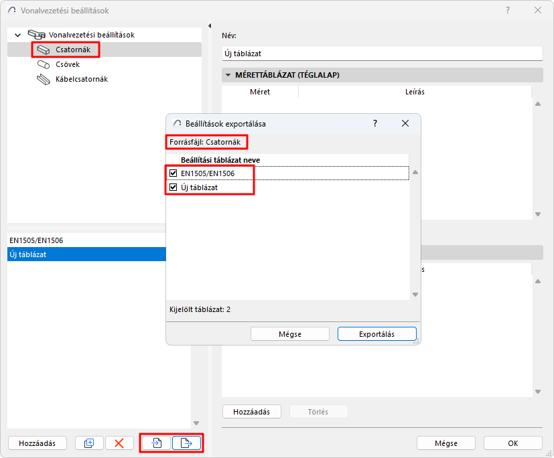Select Csövek in the routing tree
Image resolution: width=554 pixels, height=458 pixels.
pyautogui.click(x=68, y=65)
